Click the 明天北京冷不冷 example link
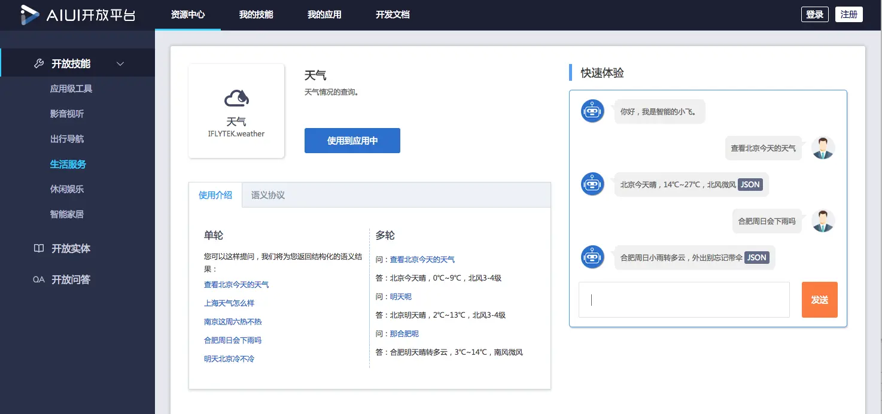 (x=229, y=359)
